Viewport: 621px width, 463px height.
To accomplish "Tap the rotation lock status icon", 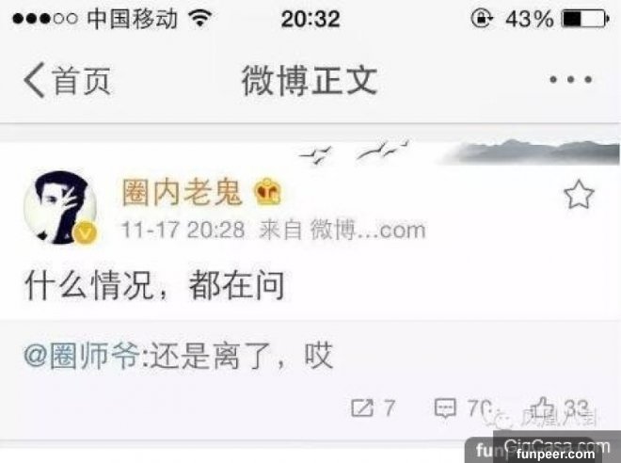I will (x=482, y=18).
